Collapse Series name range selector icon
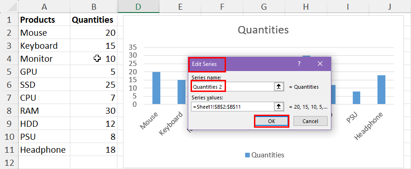The height and width of the screenshot is (169, 411). [279, 87]
